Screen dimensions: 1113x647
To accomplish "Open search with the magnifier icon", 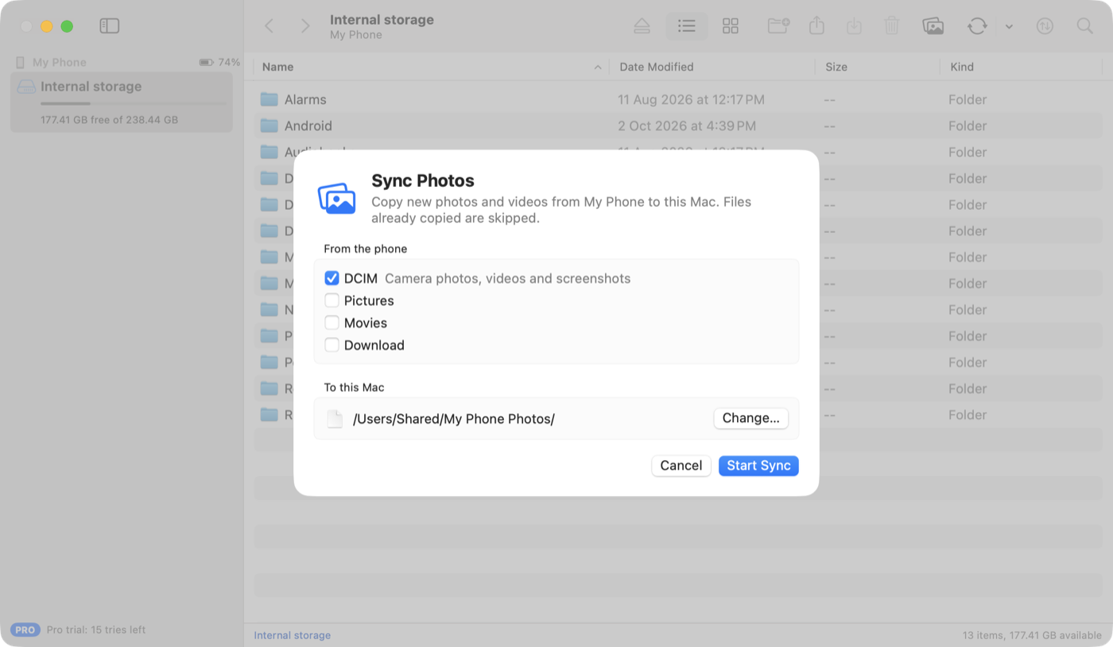I will [x=1084, y=26].
